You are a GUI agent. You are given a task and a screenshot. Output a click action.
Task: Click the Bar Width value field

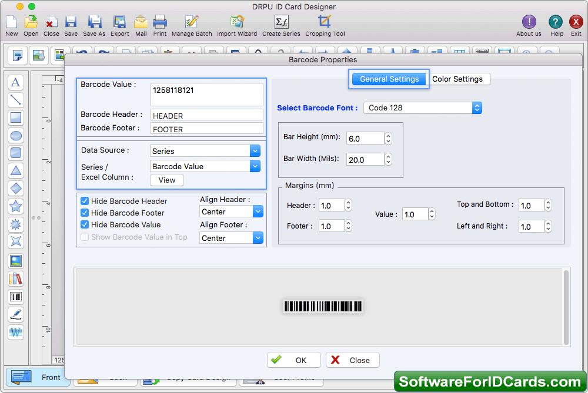click(365, 160)
